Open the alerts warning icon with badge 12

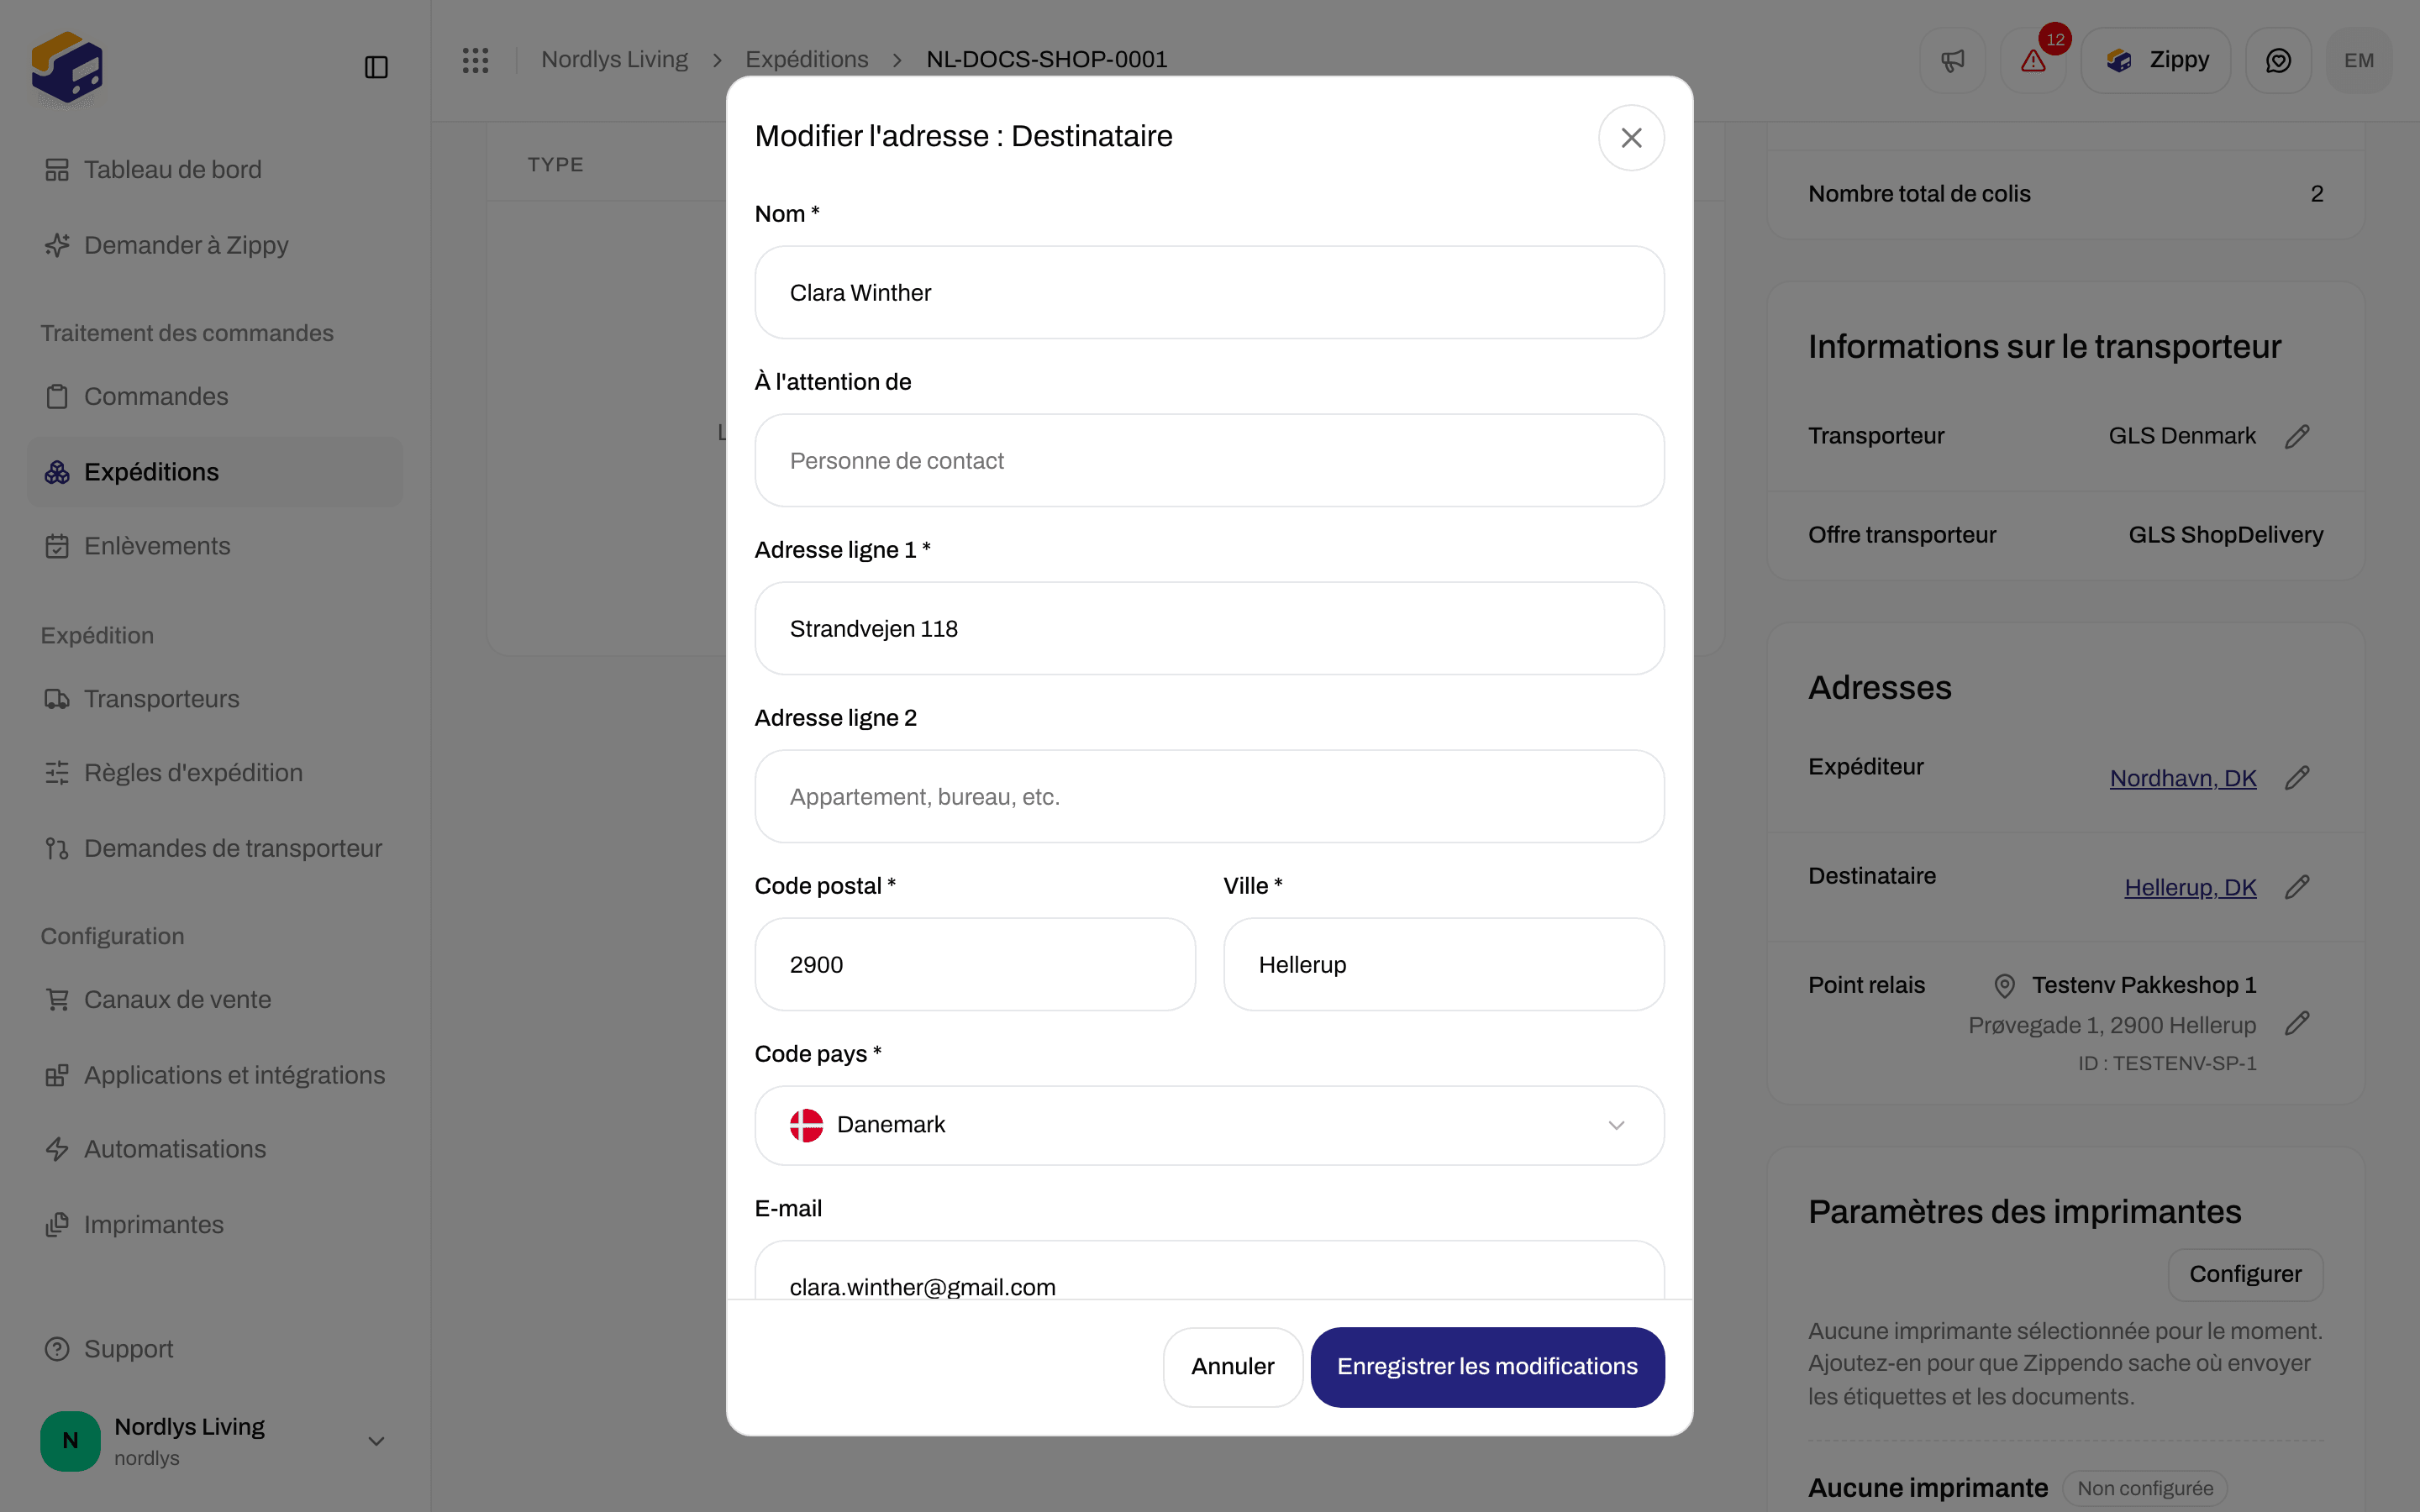(x=2033, y=60)
